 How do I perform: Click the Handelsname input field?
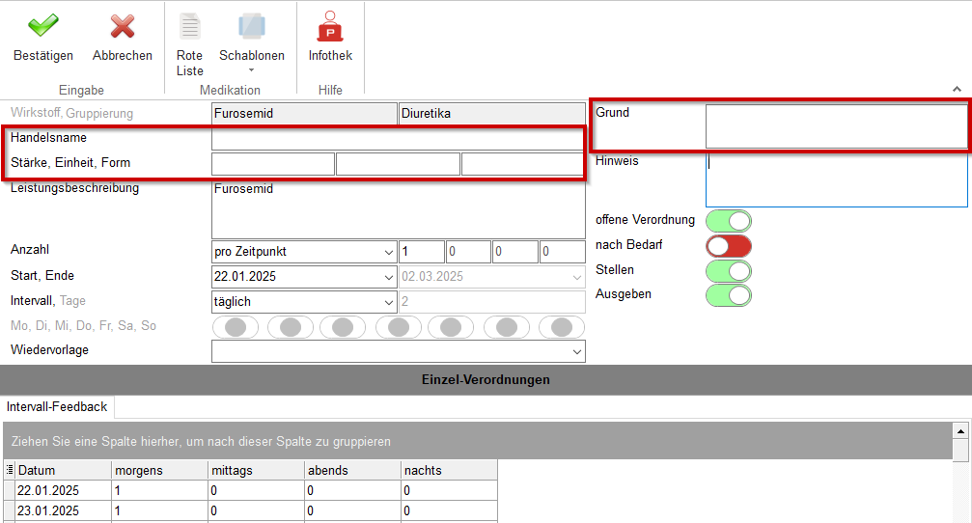pos(397,139)
